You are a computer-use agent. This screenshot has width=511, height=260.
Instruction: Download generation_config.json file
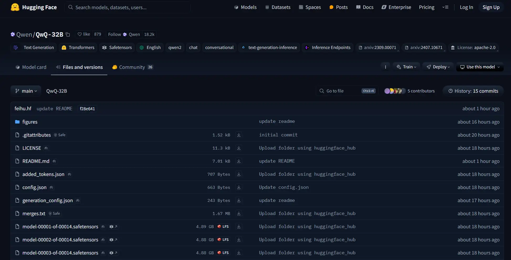pos(239,200)
